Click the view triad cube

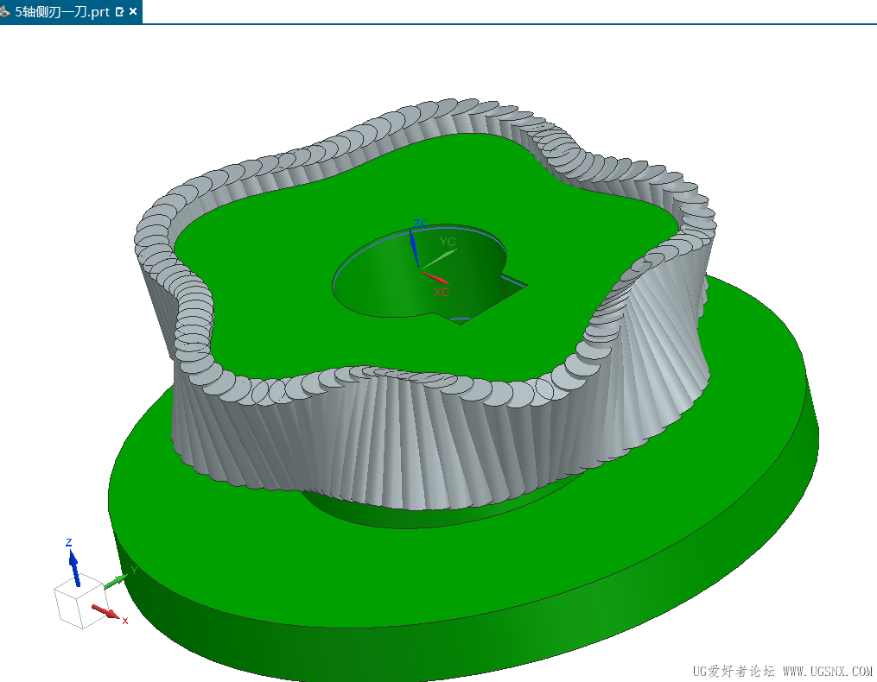79,603
